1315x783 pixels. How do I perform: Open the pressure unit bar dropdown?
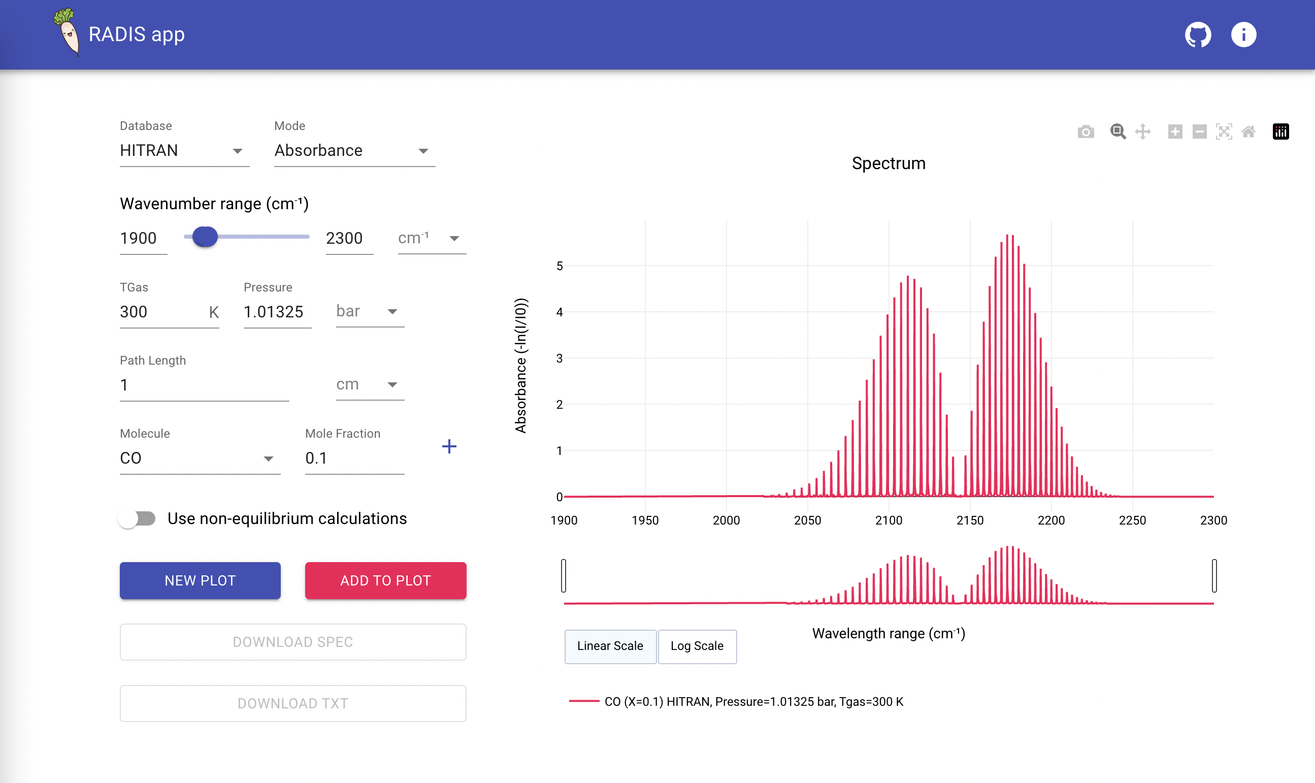(x=370, y=311)
